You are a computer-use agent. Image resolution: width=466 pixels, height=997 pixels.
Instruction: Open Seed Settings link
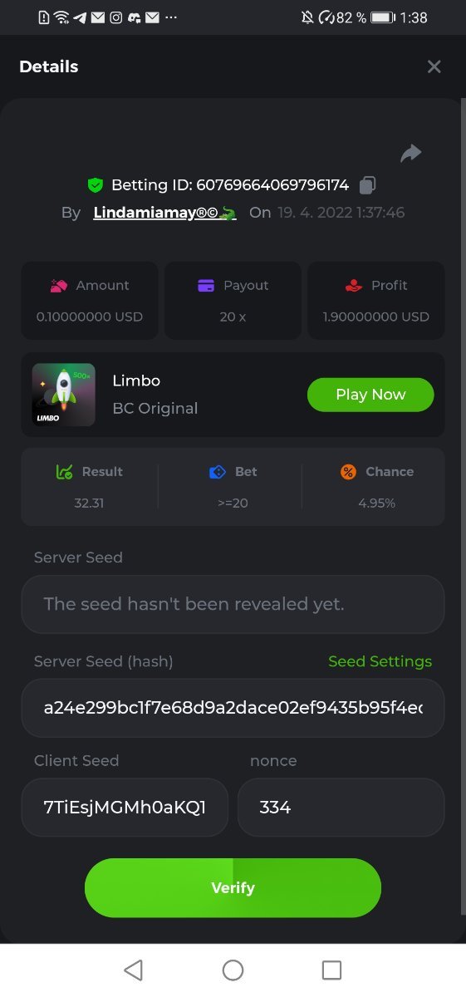point(380,661)
